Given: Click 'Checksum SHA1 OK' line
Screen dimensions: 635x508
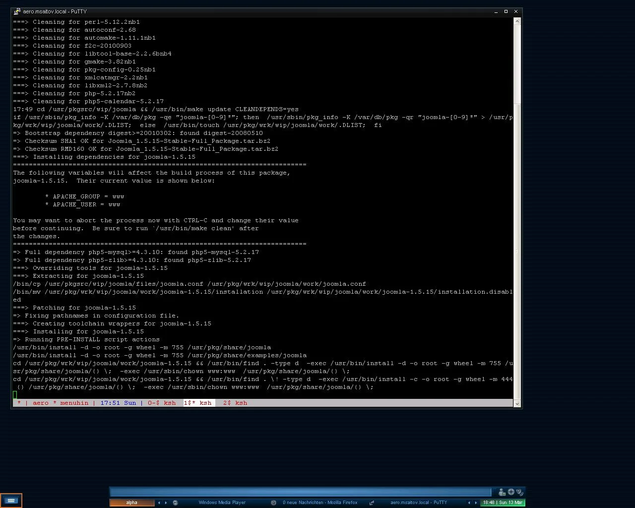Looking at the screenshot, I should 142,141.
